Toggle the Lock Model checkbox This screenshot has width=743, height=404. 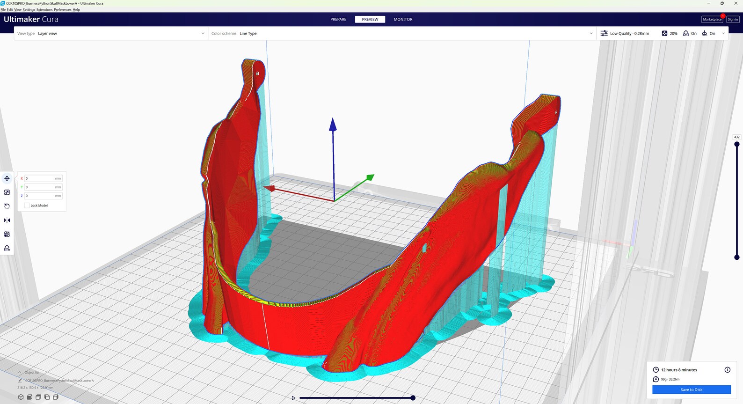[x=27, y=206]
